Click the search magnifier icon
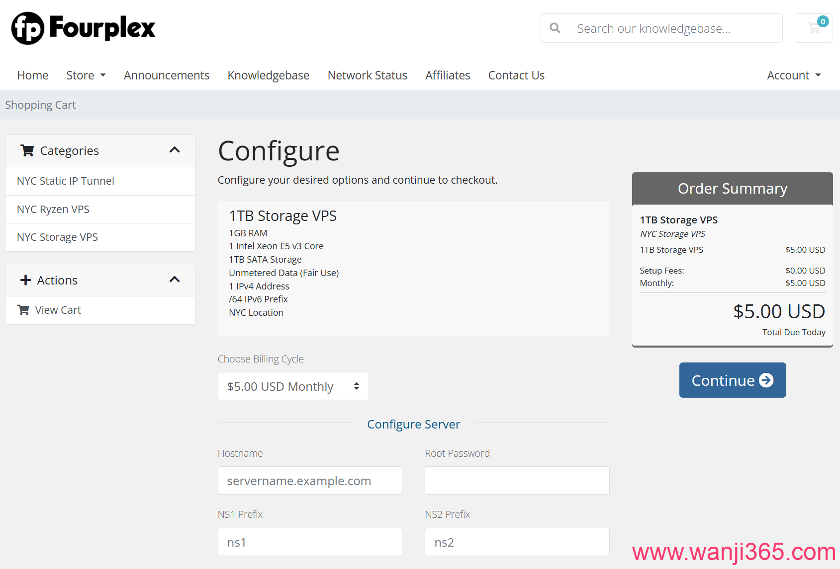This screenshot has width=840, height=569. pos(555,28)
